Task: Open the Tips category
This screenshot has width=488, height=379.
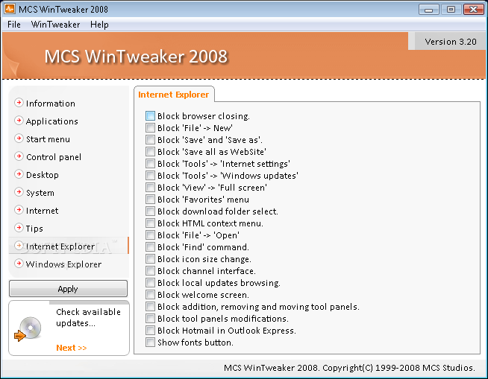Action: tap(34, 229)
